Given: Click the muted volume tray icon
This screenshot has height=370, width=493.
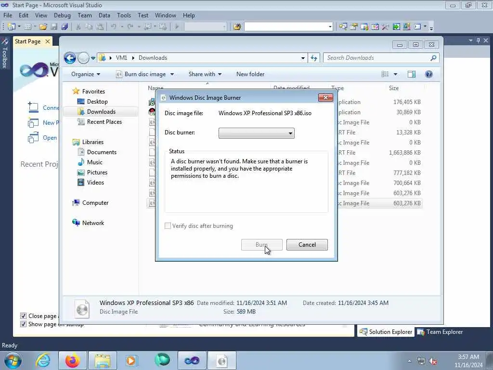Looking at the screenshot, I should [x=433, y=361].
